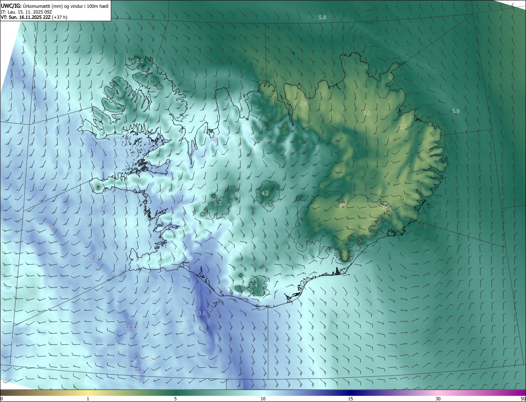This screenshot has height=402, width=526.
Task: Click the 11.4 value label on the map
Action: pos(16,340)
